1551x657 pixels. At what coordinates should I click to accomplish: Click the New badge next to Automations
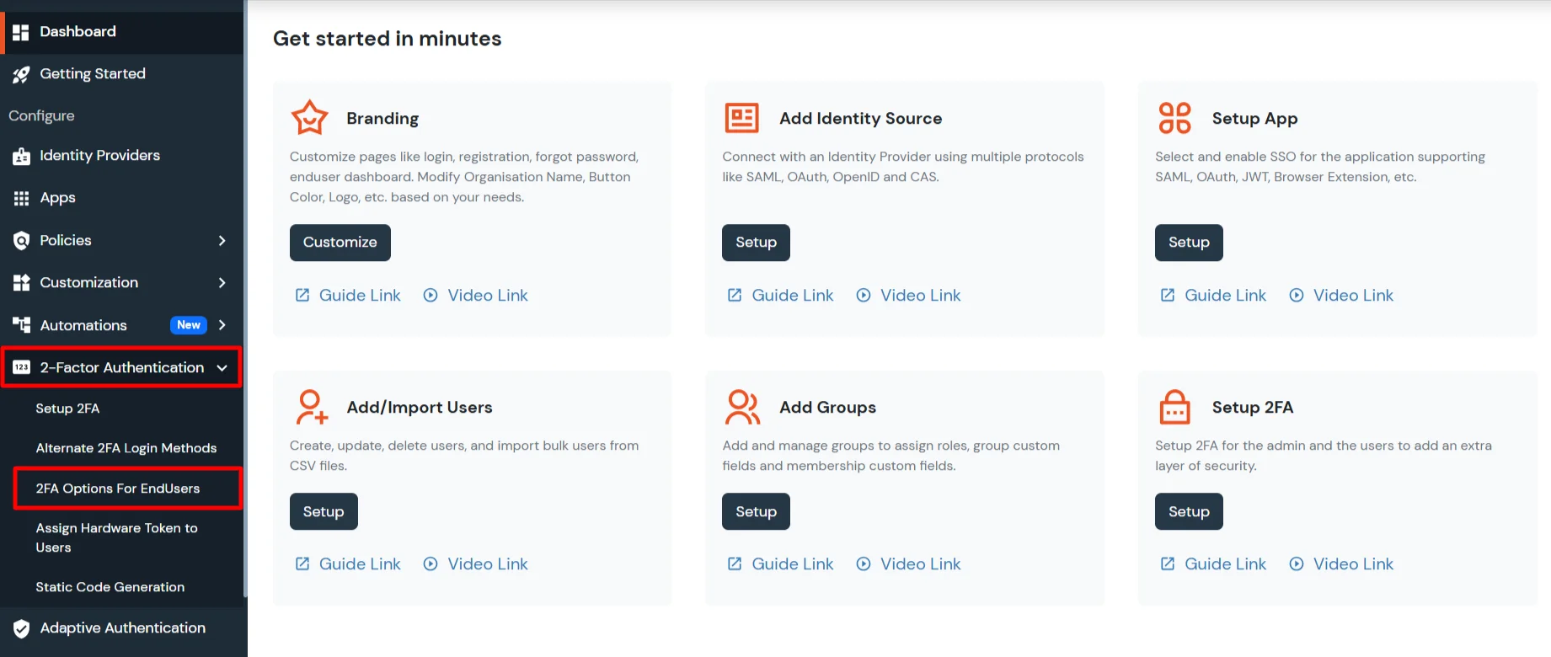(188, 324)
